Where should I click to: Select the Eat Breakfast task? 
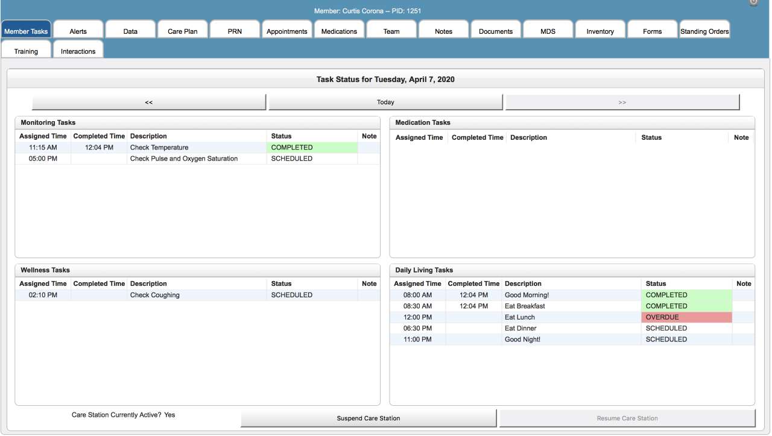(x=572, y=306)
